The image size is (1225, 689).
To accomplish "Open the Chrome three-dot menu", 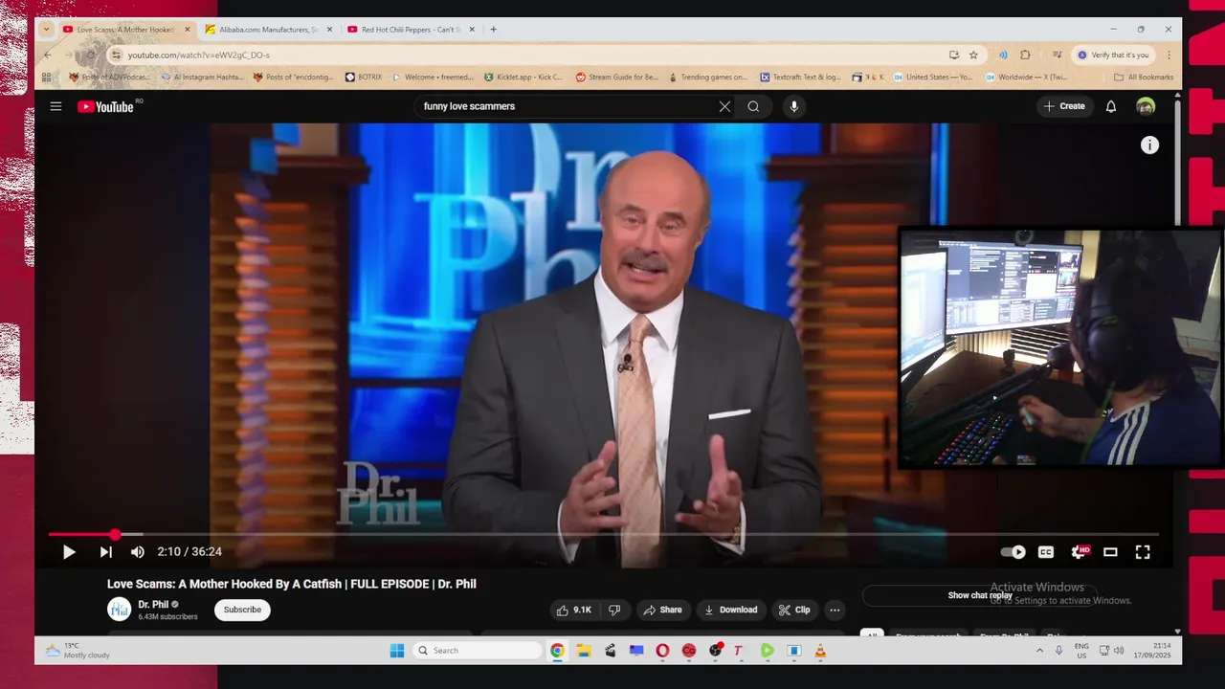I will pos(1169,56).
